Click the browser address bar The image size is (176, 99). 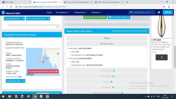[89, 7]
